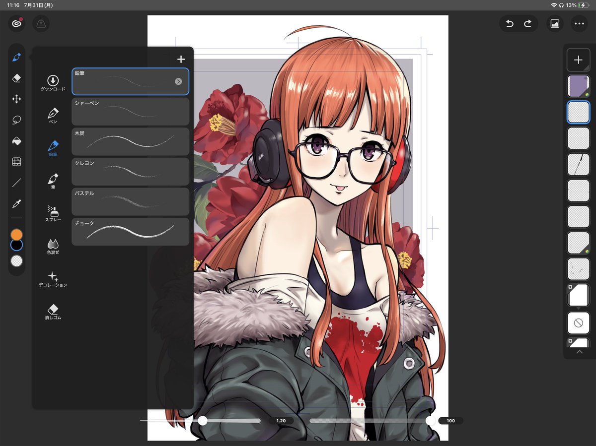Open the 色混ぜ brush category
The width and height of the screenshot is (596, 446).
click(53, 246)
